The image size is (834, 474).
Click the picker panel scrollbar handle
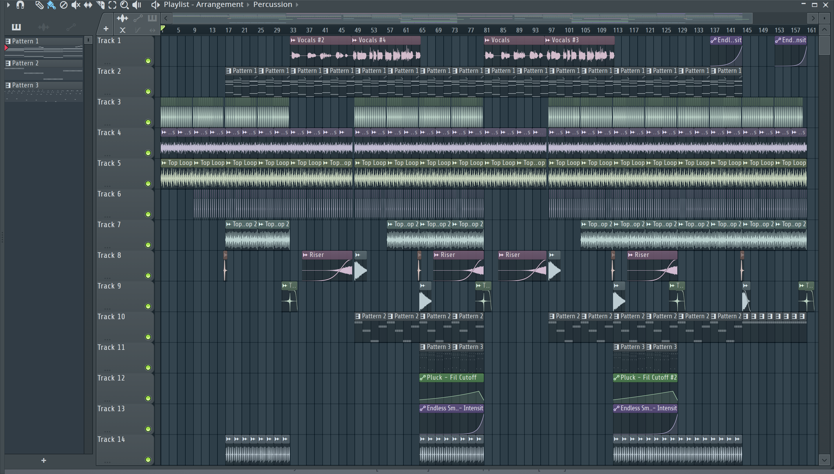click(x=88, y=40)
